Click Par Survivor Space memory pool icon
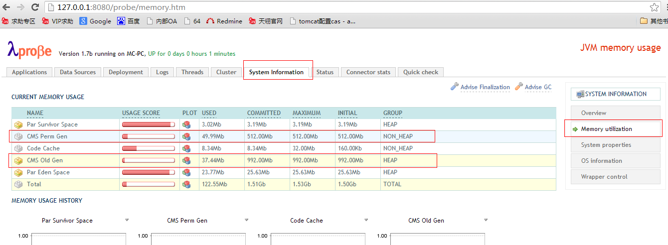 coord(18,124)
